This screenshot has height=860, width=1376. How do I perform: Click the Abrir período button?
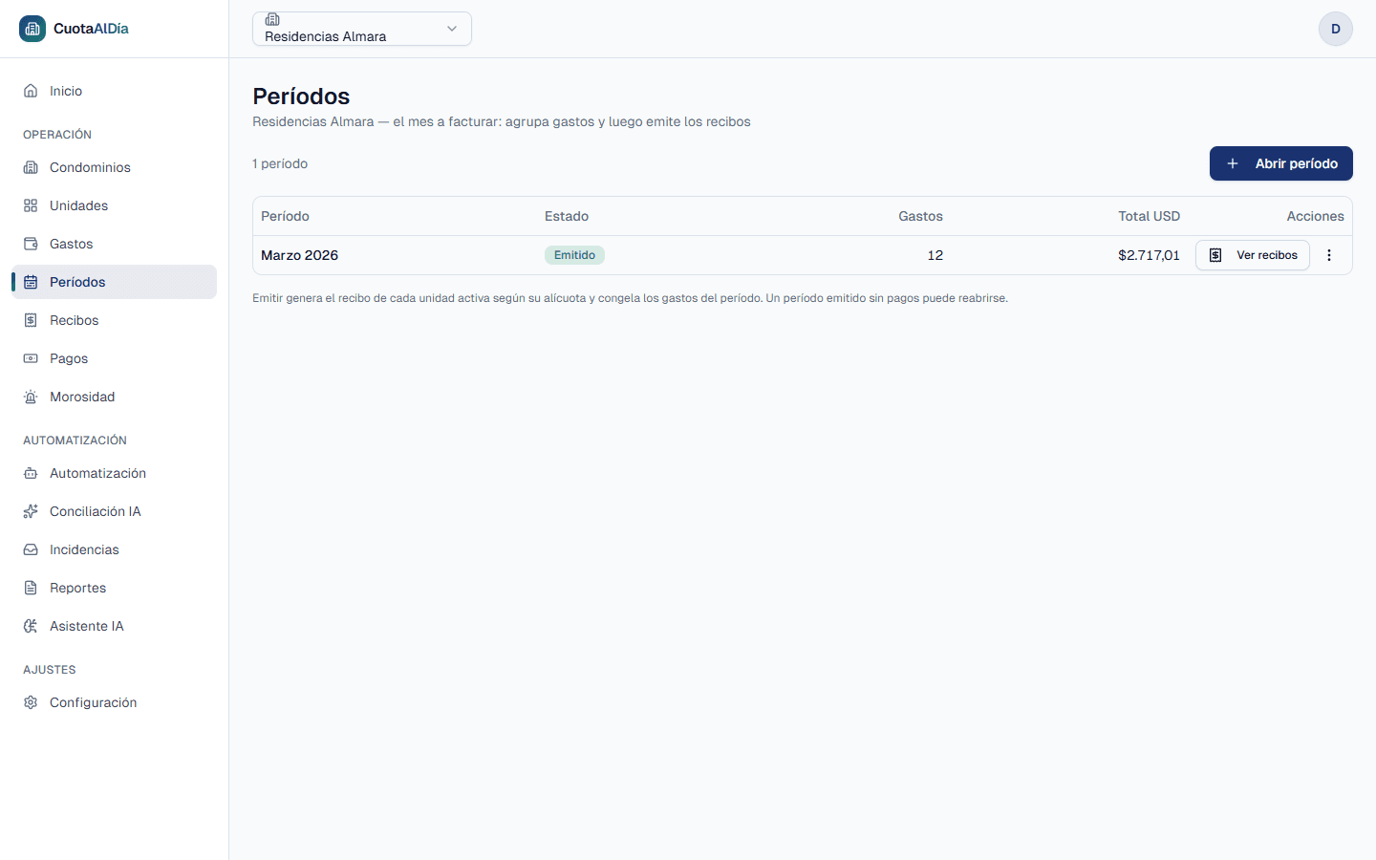(x=1281, y=163)
